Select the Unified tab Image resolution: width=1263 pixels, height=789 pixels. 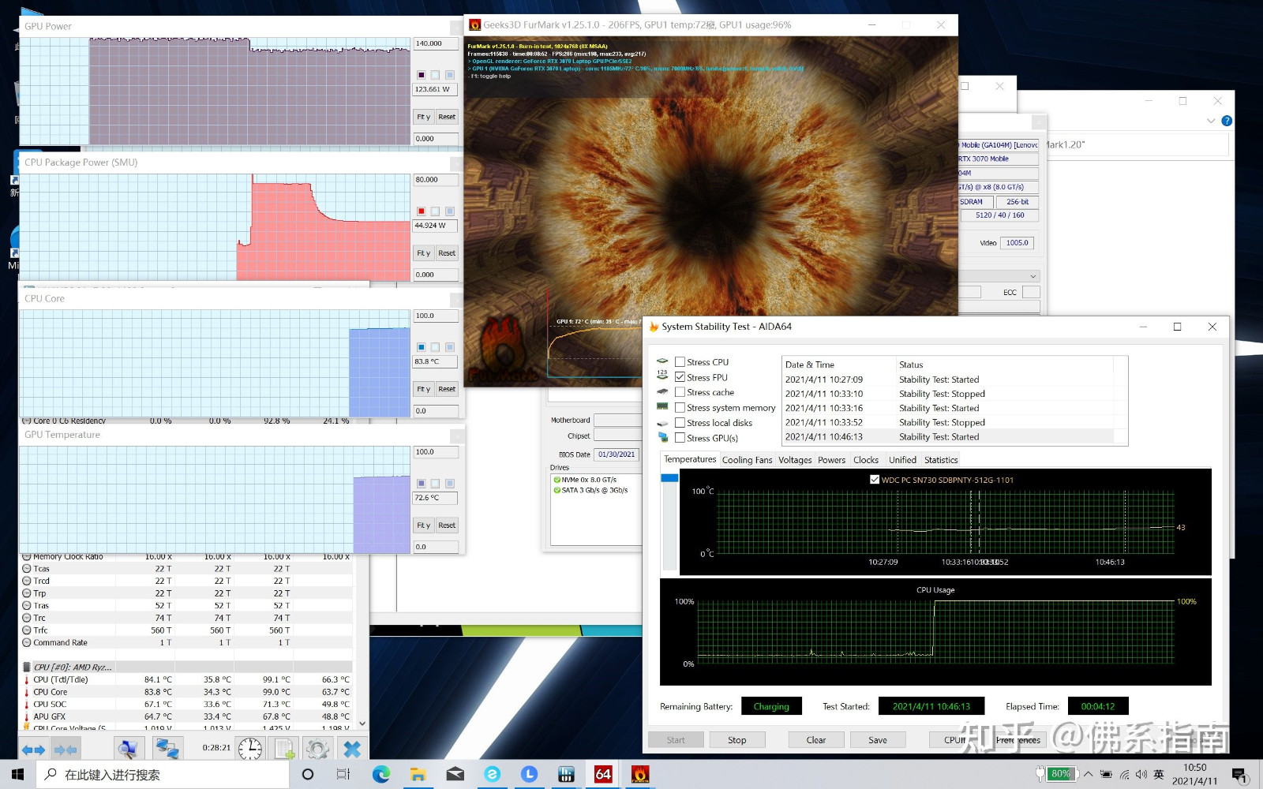(902, 460)
